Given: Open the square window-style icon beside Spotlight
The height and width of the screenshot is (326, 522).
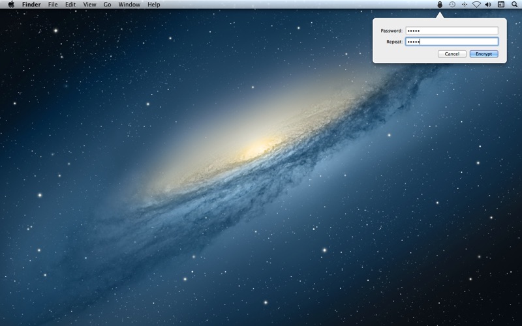Looking at the screenshot, I should point(500,5).
